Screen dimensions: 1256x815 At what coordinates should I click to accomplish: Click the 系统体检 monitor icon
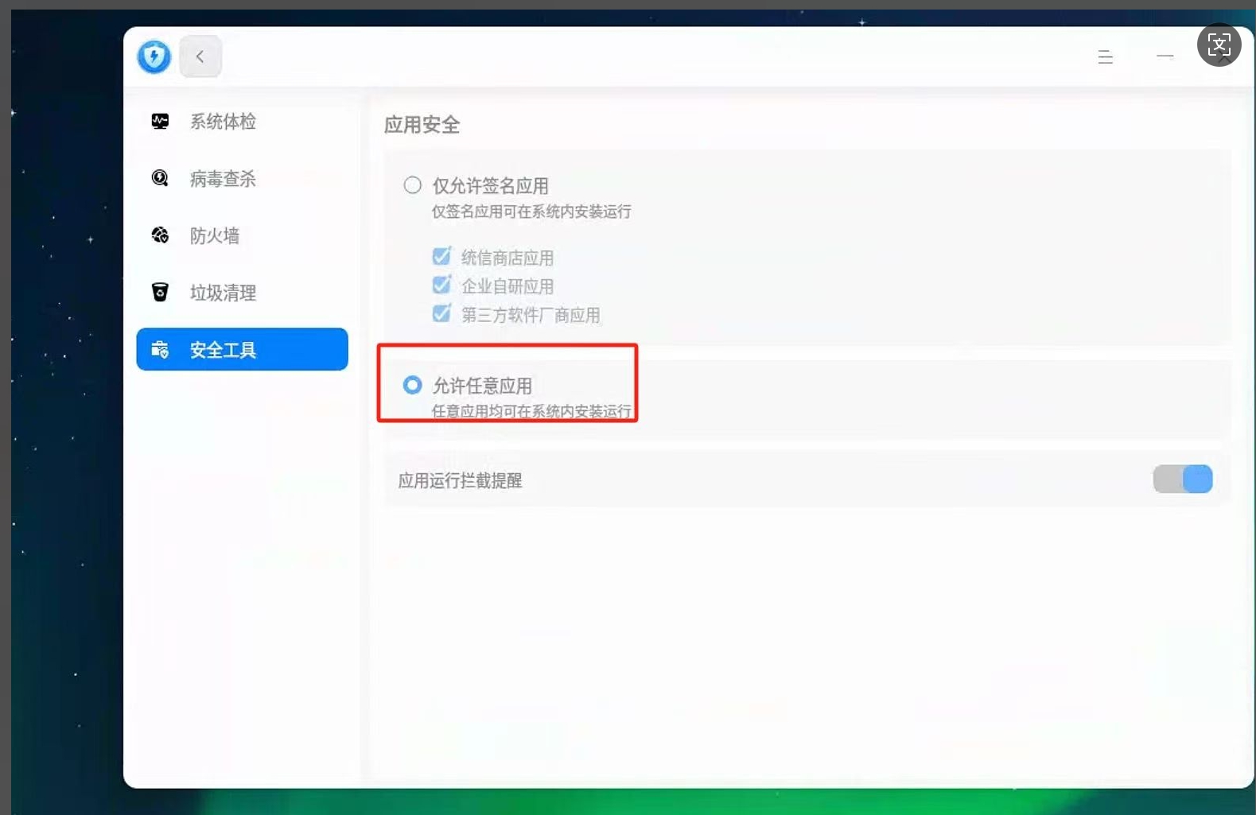(160, 122)
